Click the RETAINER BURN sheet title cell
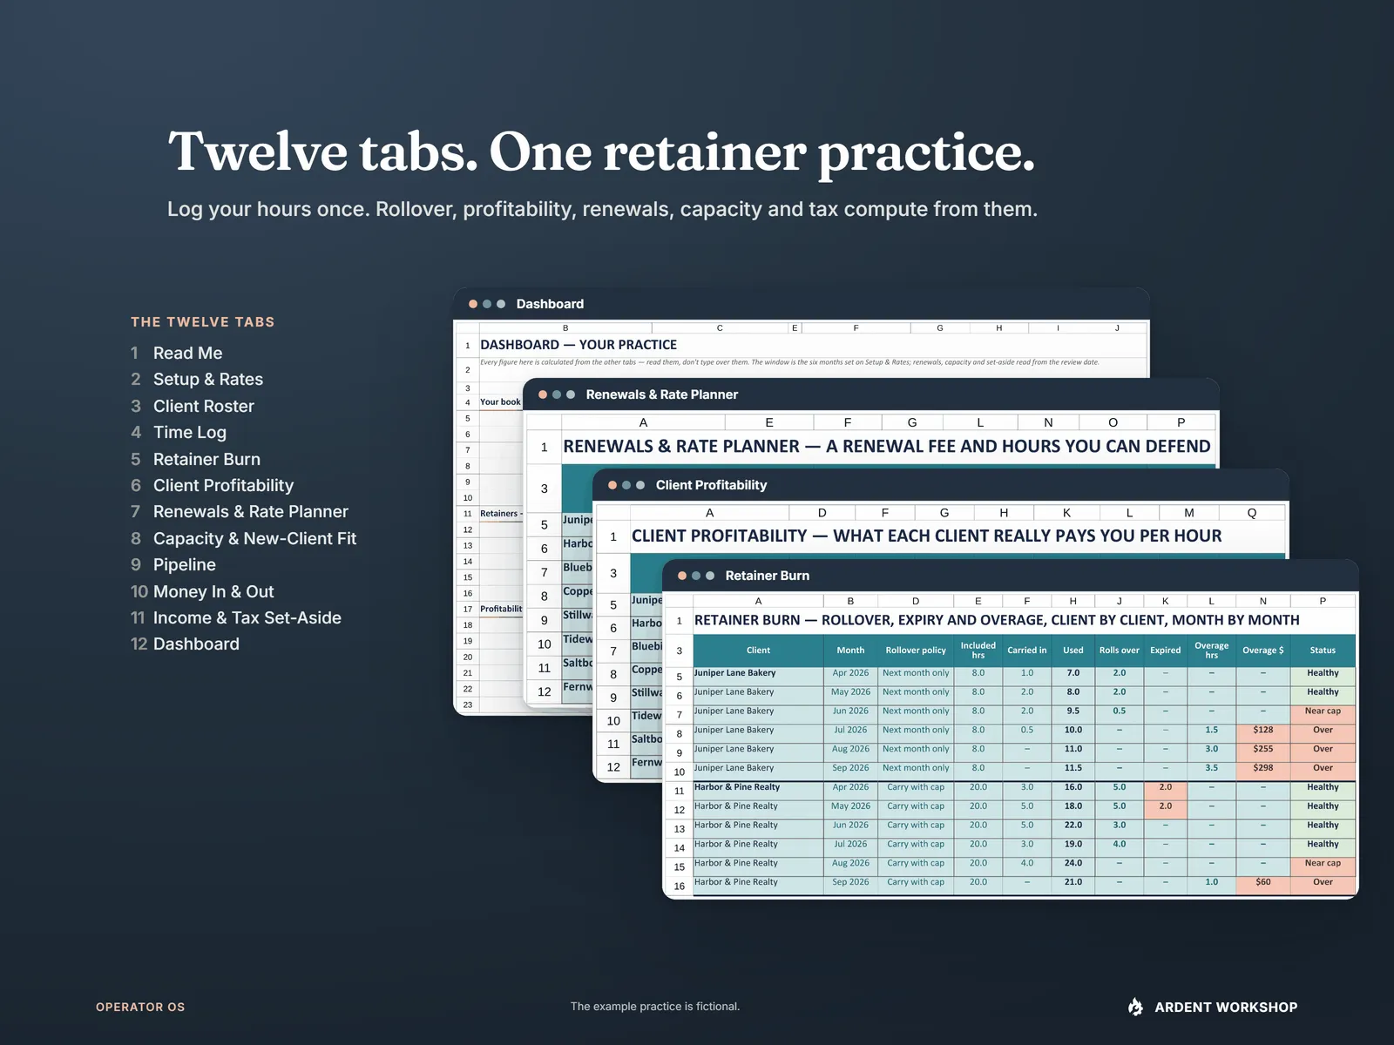This screenshot has height=1045, width=1394. click(1024, 620)
